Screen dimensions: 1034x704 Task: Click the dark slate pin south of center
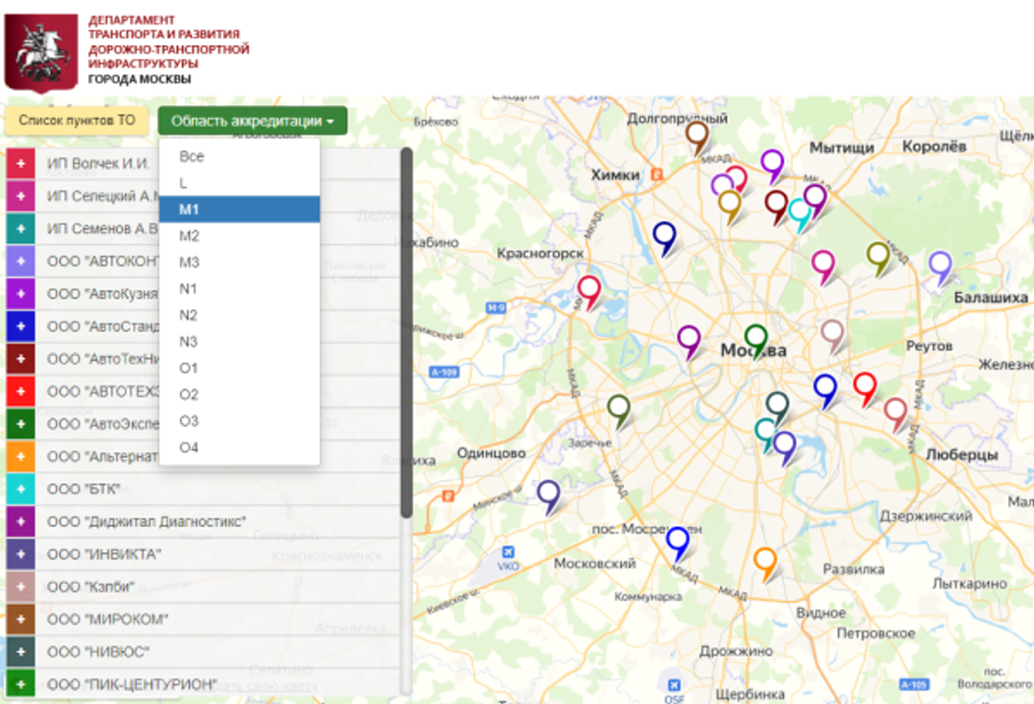(777, 406)
